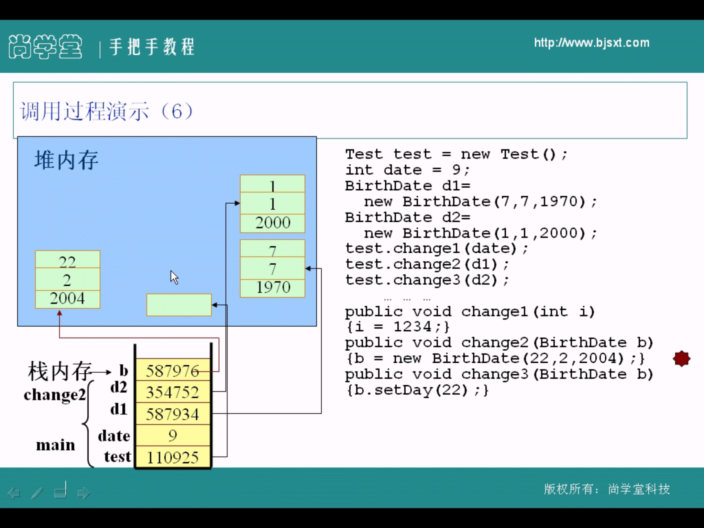Click the code line test.change2(d1);
704x528 pixels.
coord(427,264)
